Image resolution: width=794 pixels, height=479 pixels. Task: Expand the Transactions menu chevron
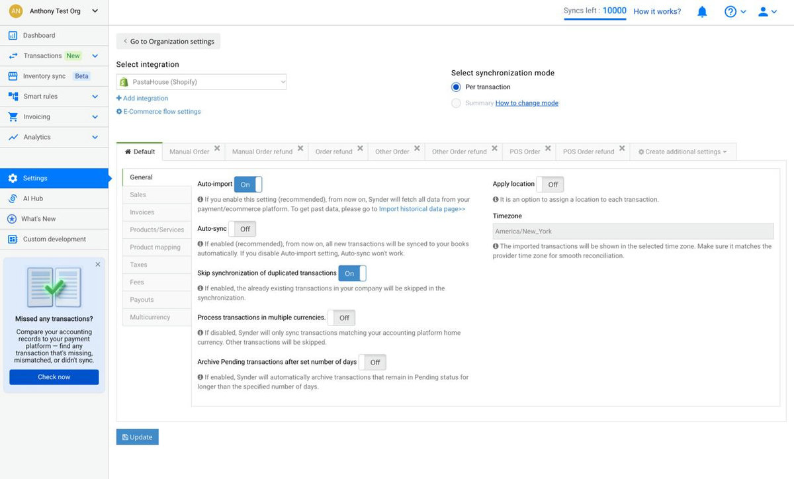click(95, 56)
